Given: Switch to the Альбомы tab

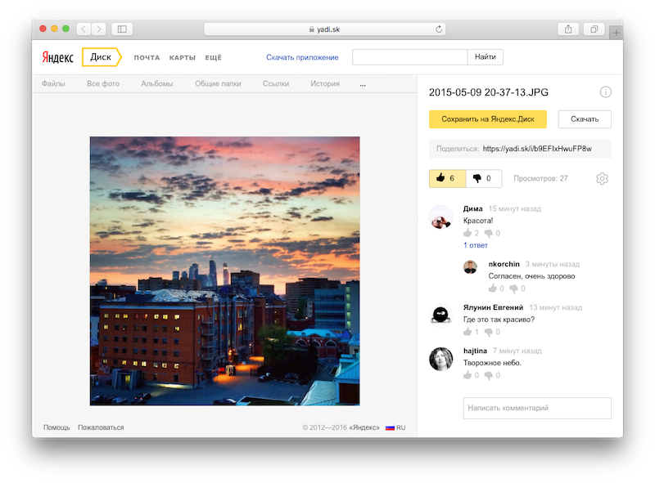Looking at the screenshot, I should click(x=157, y=84).
